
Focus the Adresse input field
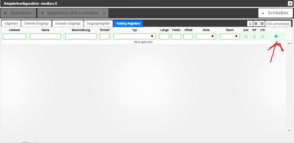click(14, 36)
